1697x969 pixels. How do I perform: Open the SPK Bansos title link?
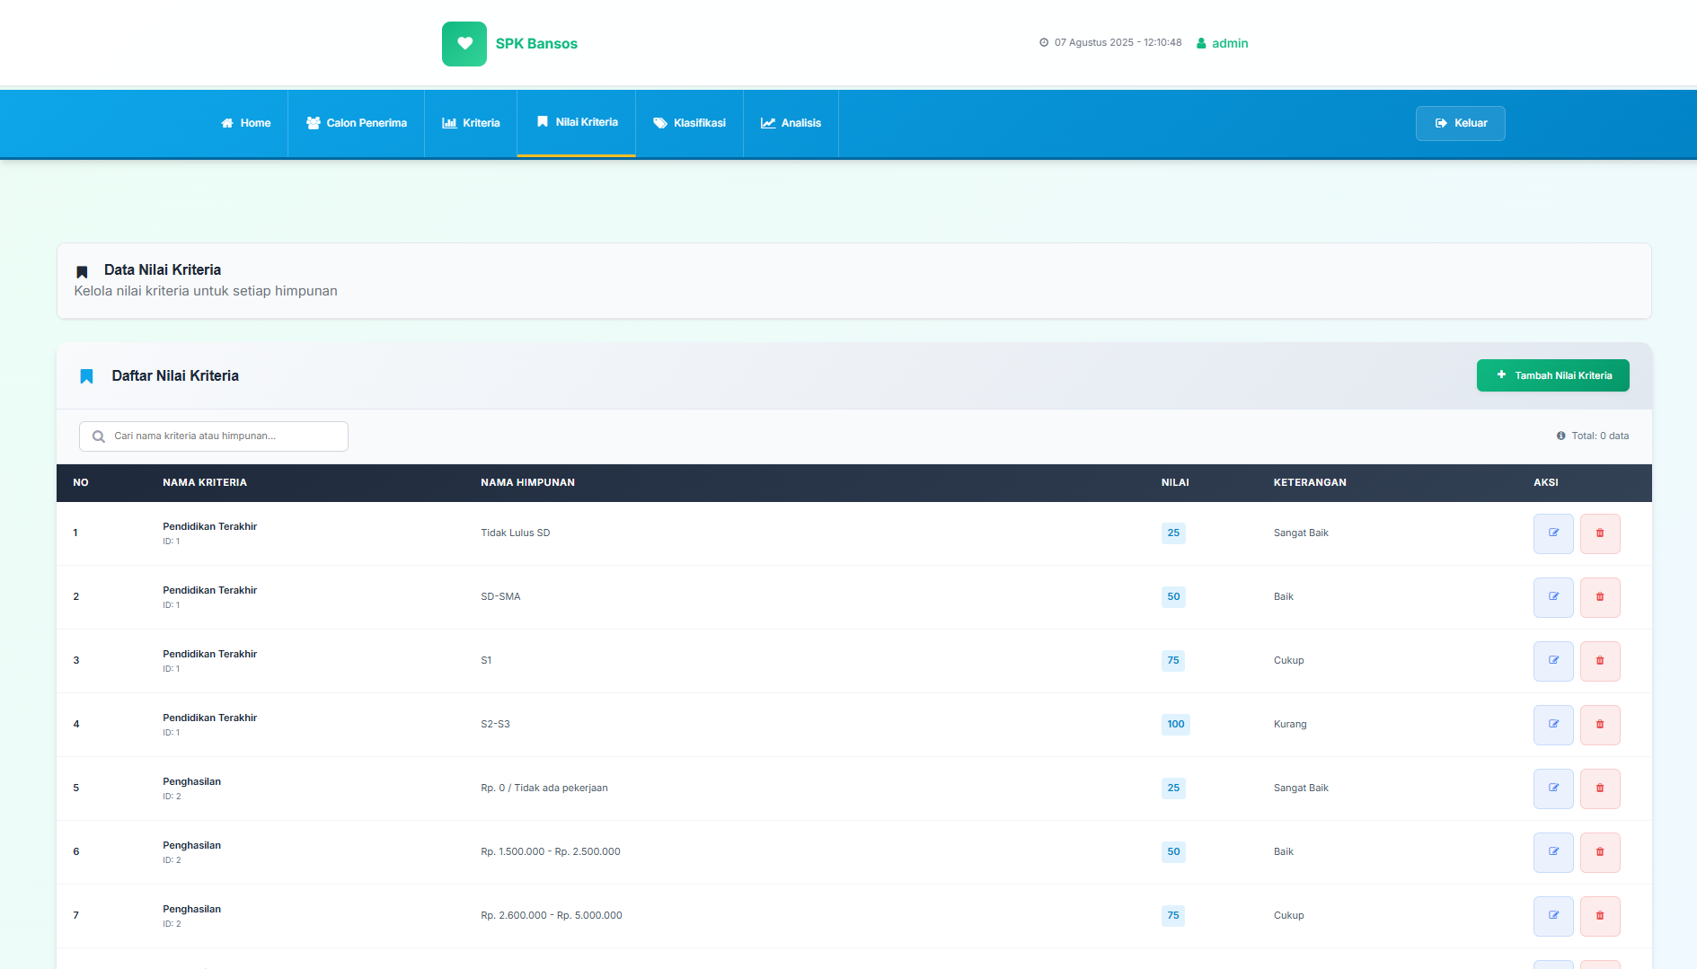(x=536, y=44)
